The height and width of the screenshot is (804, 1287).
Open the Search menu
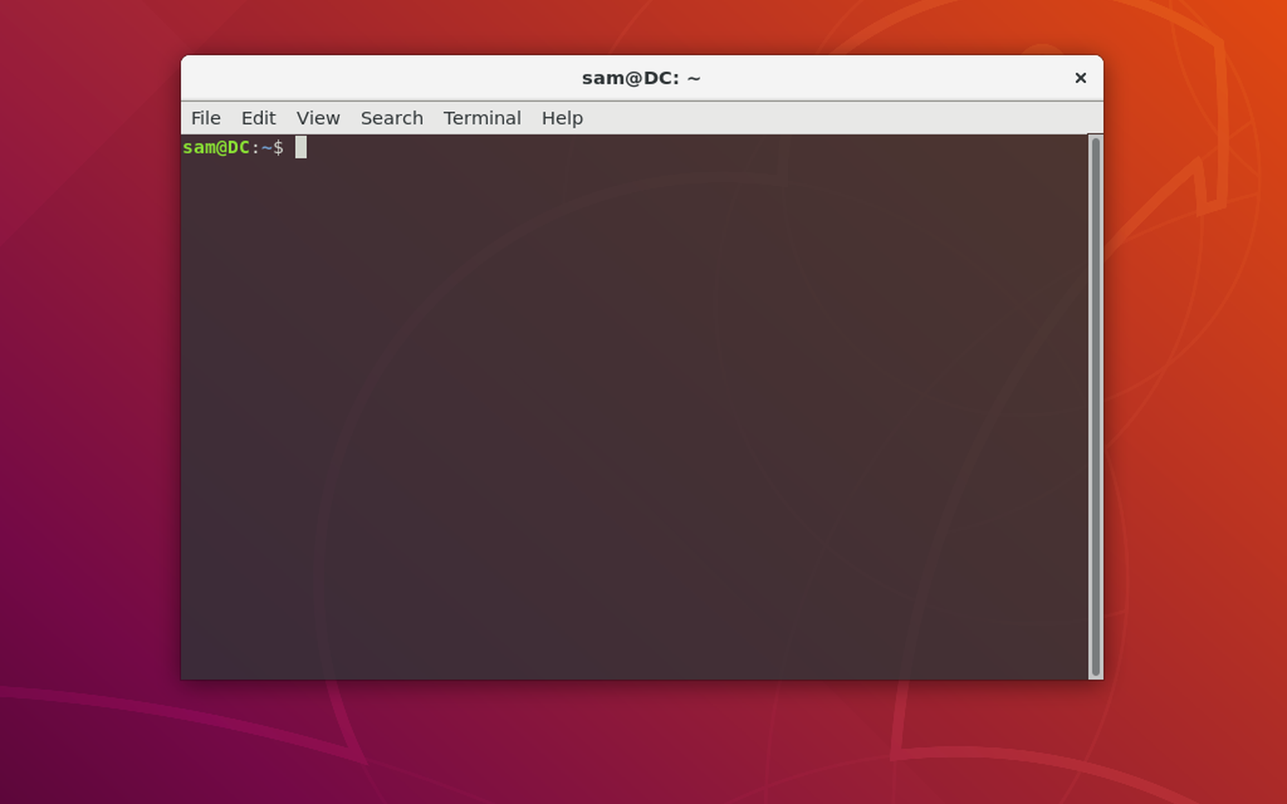coord(392,118)
